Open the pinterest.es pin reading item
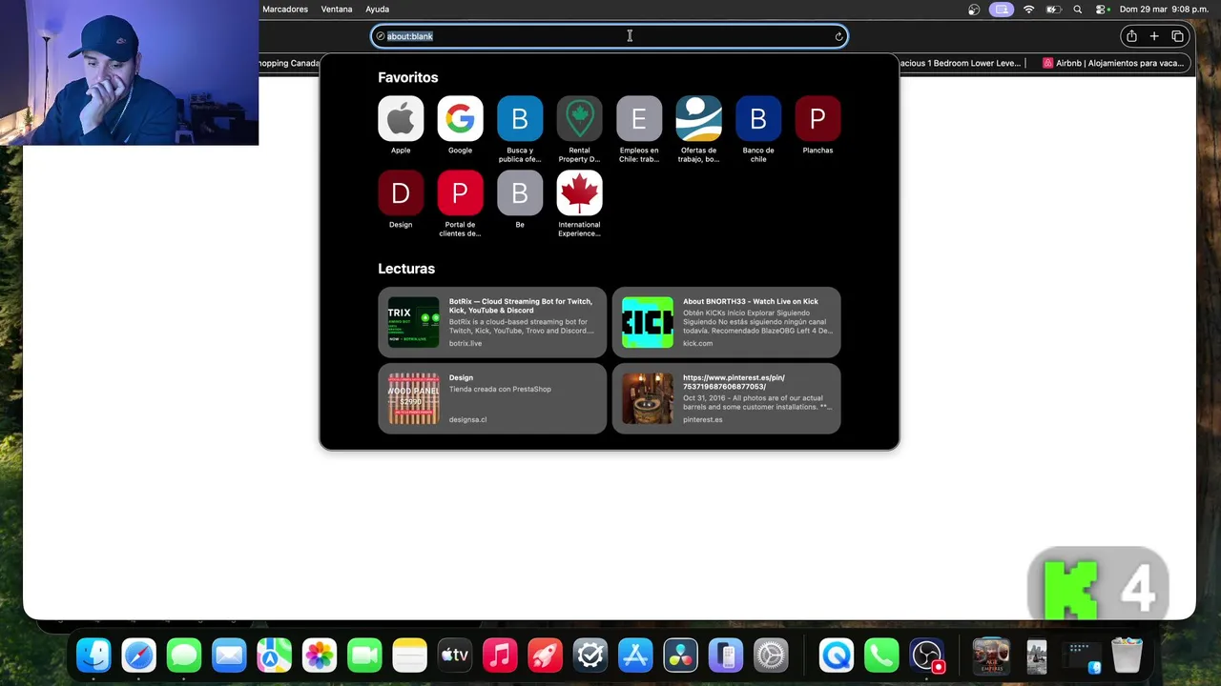This screenshot has height=686, width=1221. click(x=727, y=398)
